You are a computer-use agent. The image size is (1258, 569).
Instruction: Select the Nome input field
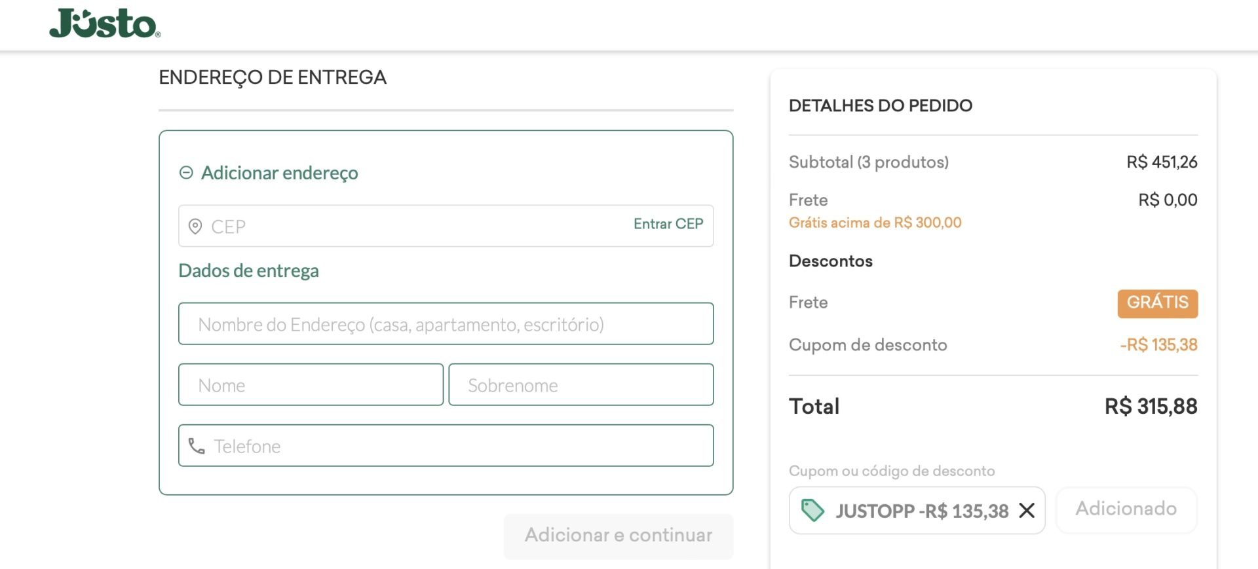pos(311,384)
